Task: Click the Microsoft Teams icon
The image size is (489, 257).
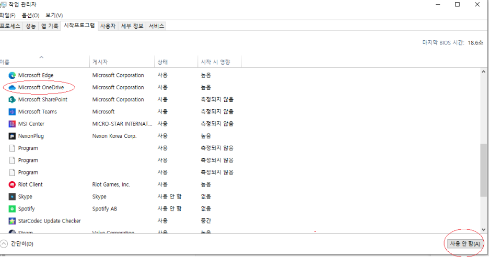Action: click(x=12, y=112)
